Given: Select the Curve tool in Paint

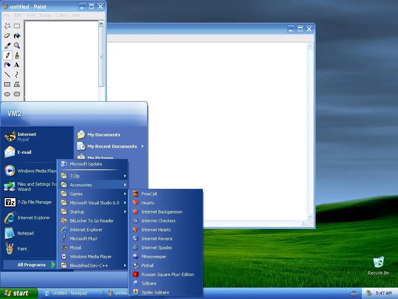Looking at the screenshot, I should point(17,74).
